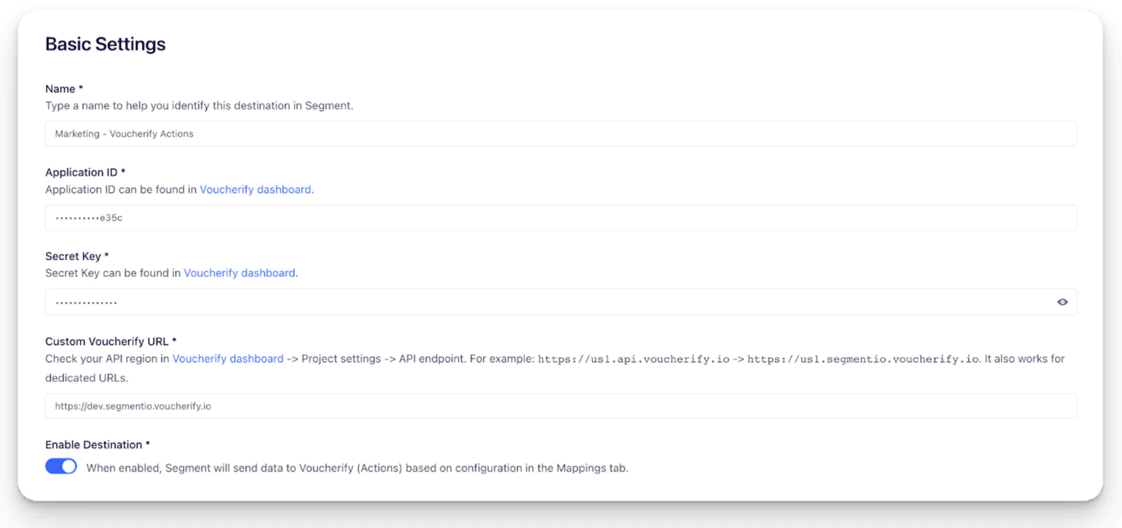Click the Name input field
This screenshot has width=1122, height=528.
[x=560, y=134]
